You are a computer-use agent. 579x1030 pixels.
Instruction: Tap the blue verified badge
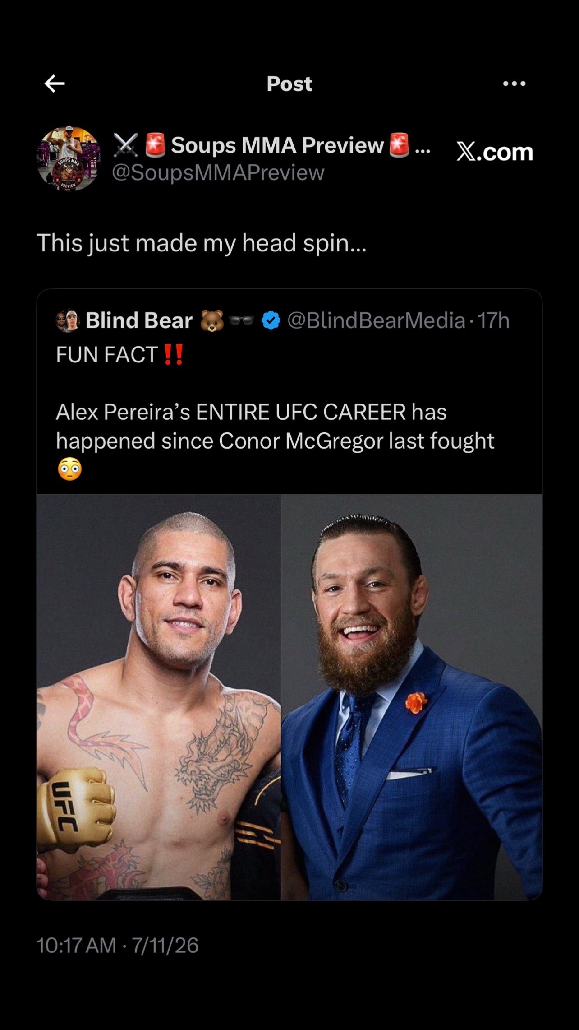click(x=271, y=320)
